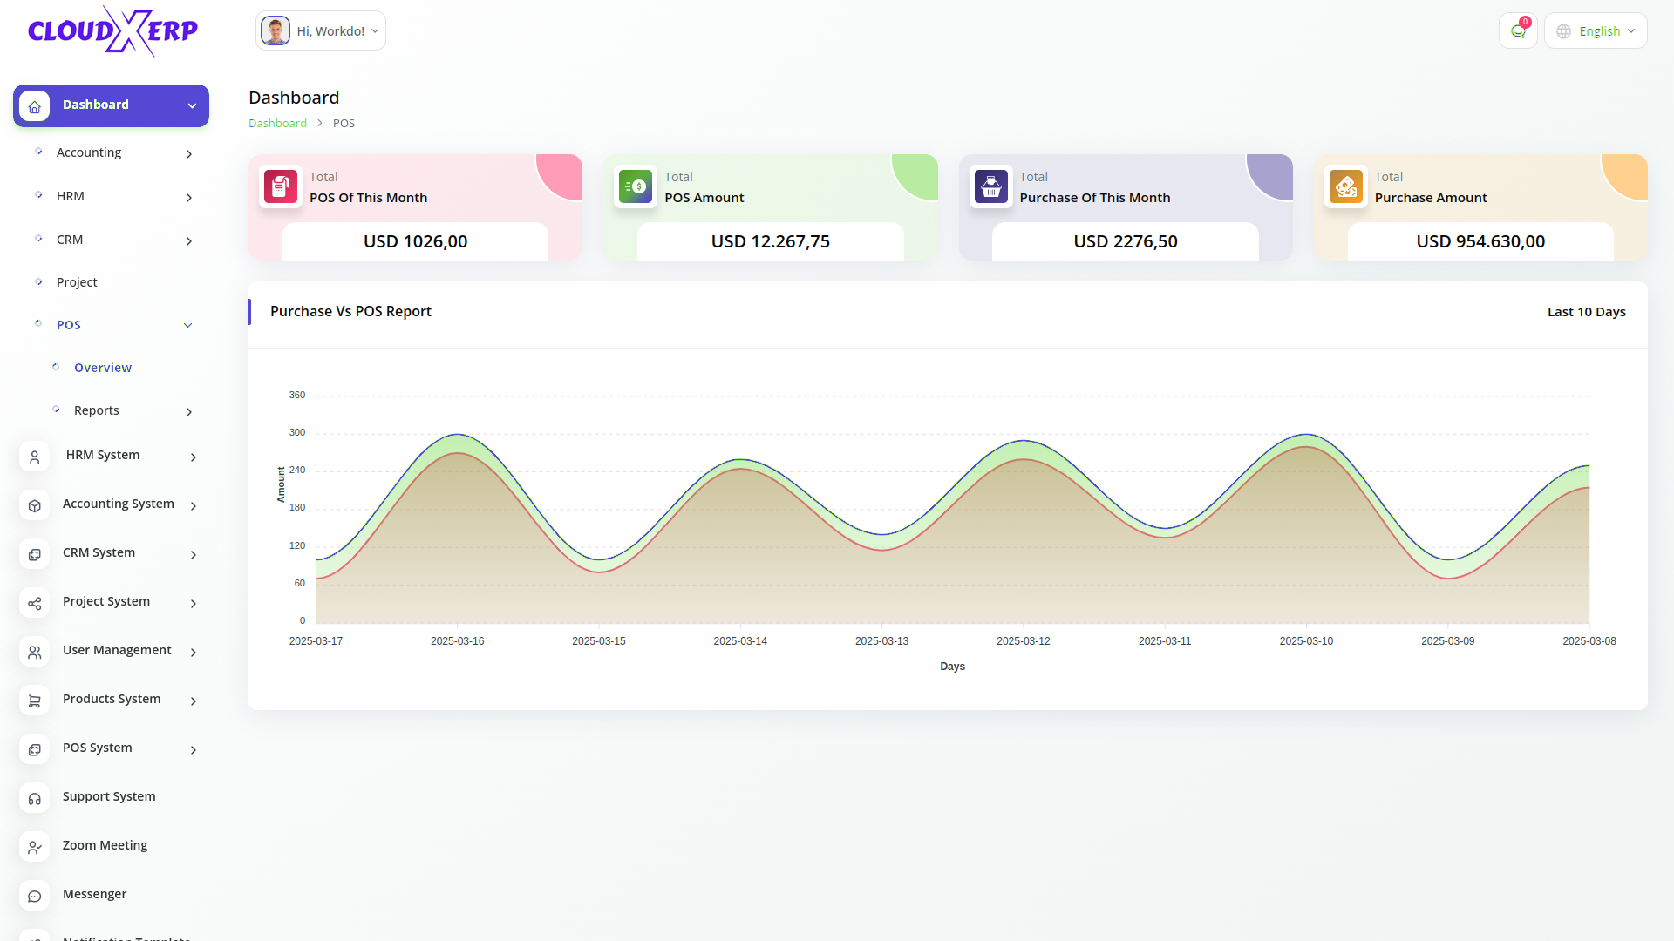Click the Dashboard breadcrumb link
The image size is (1674, 941).
277,123
